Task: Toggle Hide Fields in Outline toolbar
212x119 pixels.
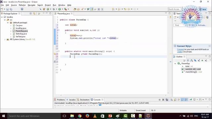Action: (x=195, y=60)
